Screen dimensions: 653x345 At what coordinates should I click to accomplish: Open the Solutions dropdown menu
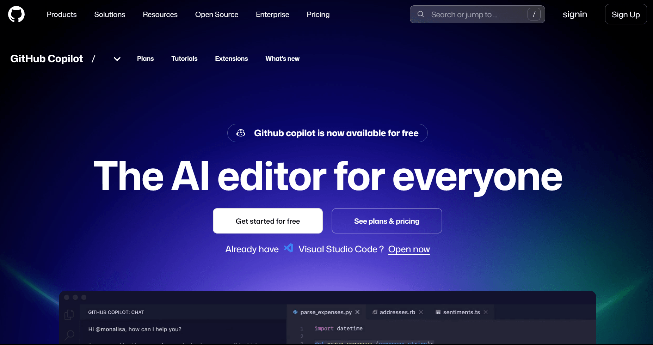point(110,14)
